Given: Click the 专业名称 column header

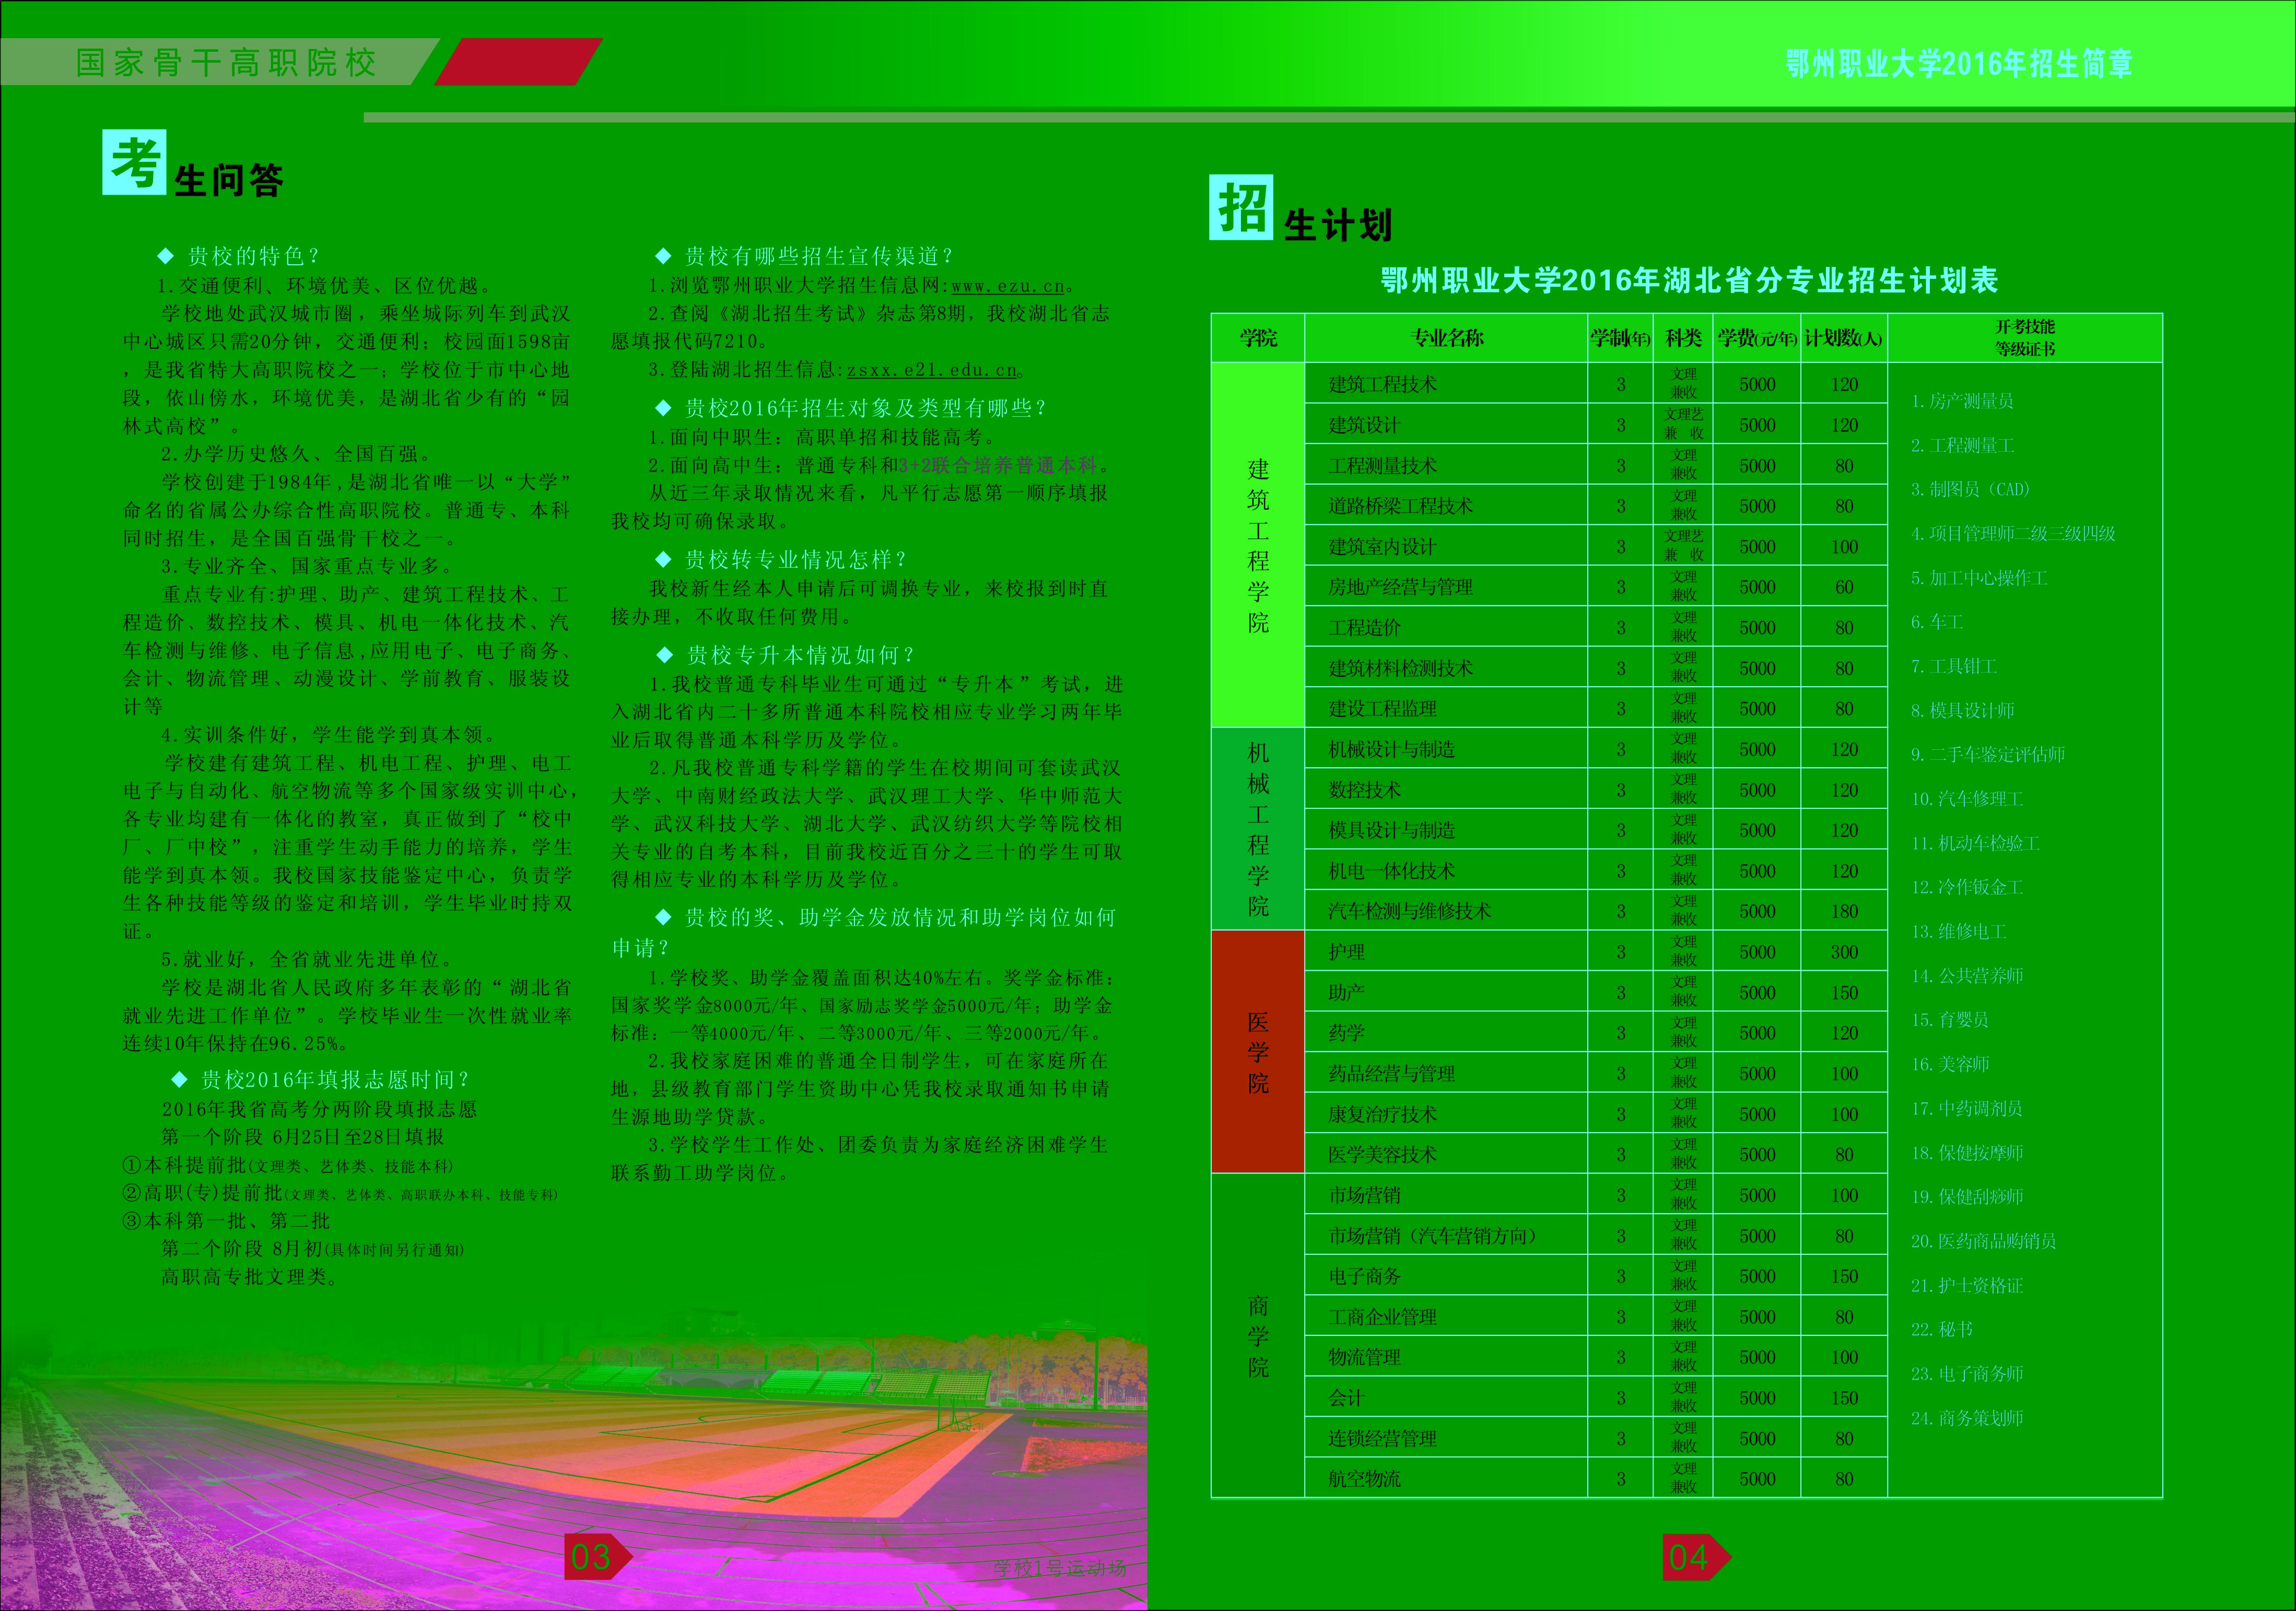Looking at the screenshot, I should pyautogui.click(x=1446, y=338).
